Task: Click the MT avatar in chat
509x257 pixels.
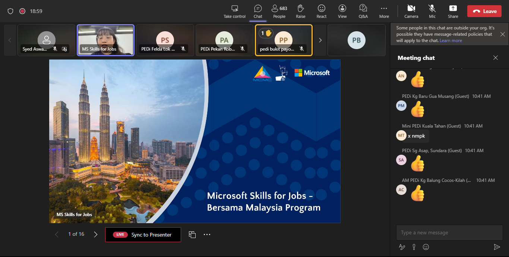Action: [x=401, y=135]
